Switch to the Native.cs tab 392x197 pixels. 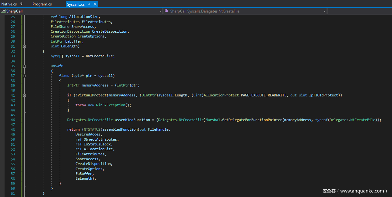9,4
